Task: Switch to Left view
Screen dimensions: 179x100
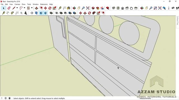Action: point(136,8)
